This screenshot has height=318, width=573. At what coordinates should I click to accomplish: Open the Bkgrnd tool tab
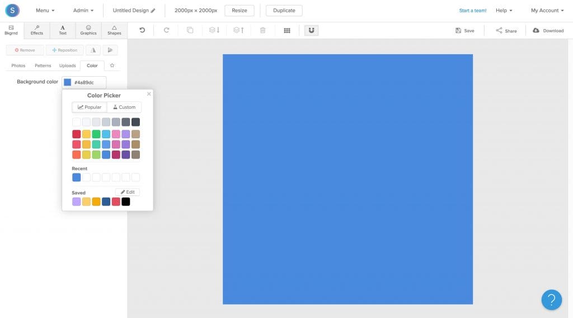click(x=11, y=30)
